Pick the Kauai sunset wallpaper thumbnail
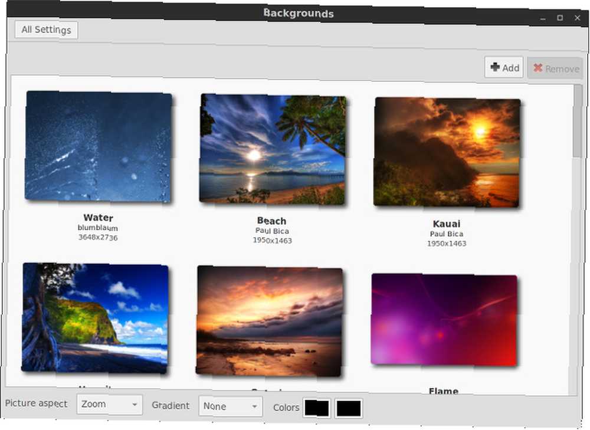Image resolution: width=590 pixels, height=430 pixels. tap(447, 152)
